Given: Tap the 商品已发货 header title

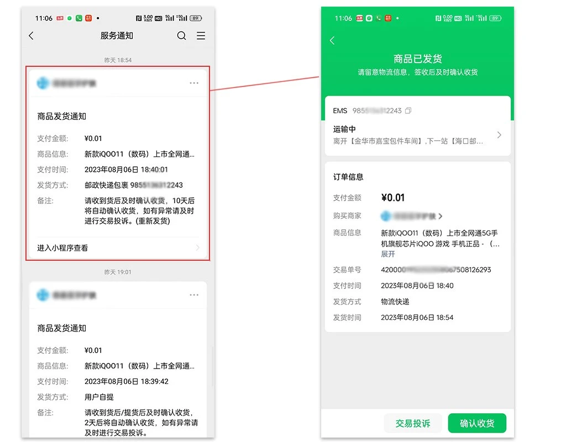Looking at the screenshot, I should (x=418, y=59).
